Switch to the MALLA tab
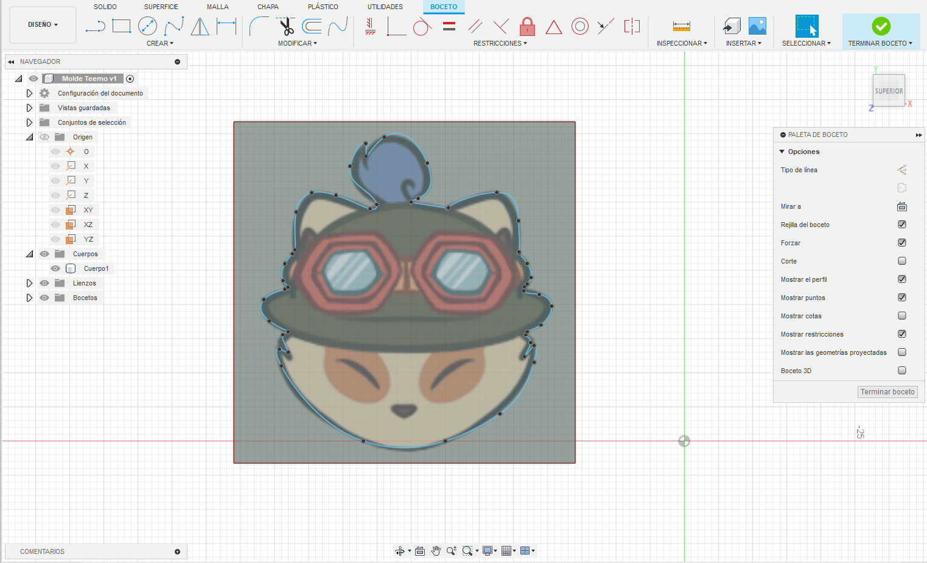Screen dimensions: 927x563 [x=218, y=7]
